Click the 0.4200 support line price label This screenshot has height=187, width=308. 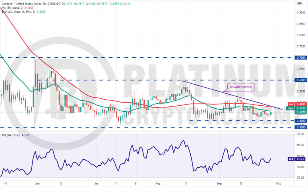[301, 121]
